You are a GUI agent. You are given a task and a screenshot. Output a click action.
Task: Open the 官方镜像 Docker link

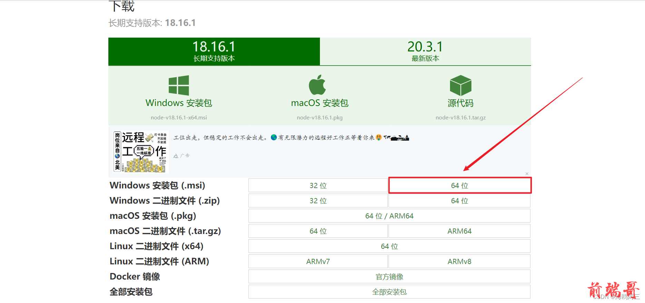tap(389, 276)
